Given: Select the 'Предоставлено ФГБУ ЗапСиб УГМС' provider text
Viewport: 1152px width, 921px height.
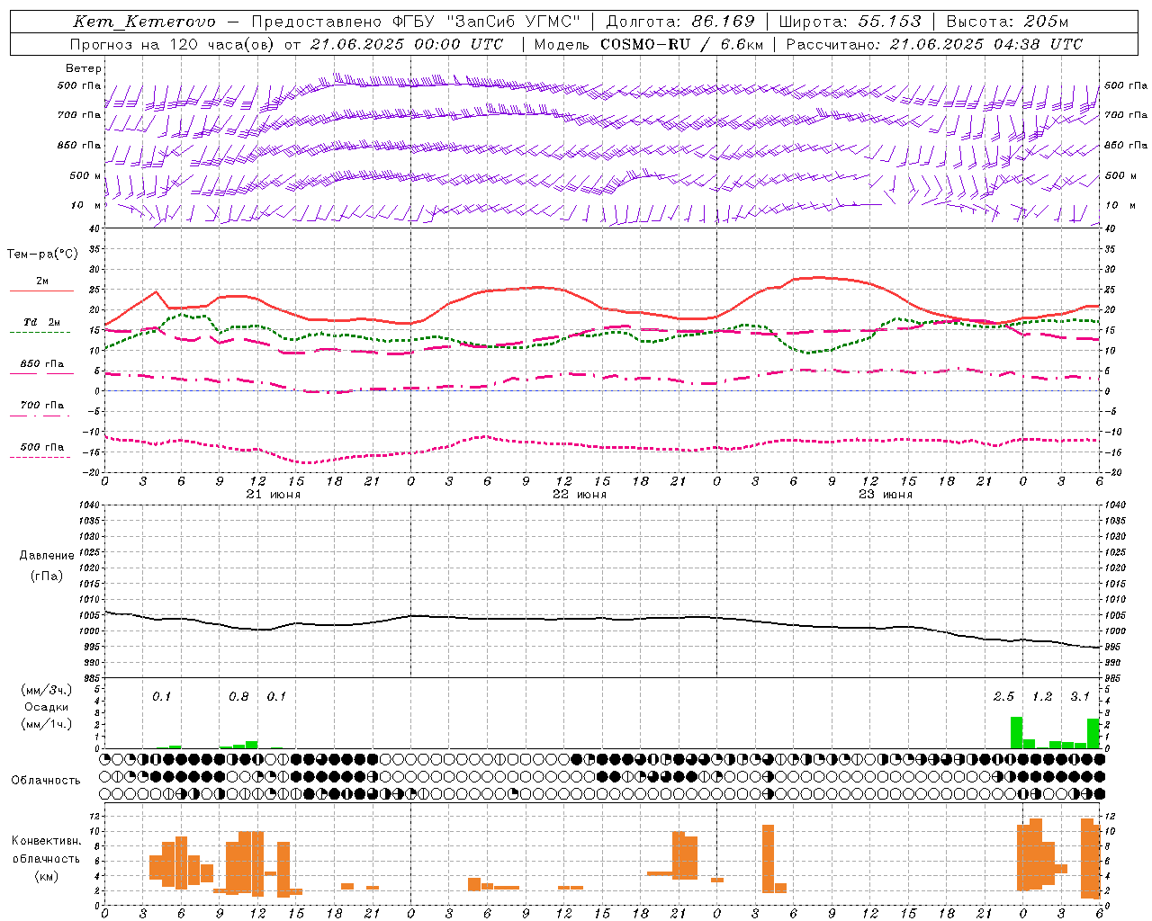Looking at the screenshot, I should coord(416,22).
